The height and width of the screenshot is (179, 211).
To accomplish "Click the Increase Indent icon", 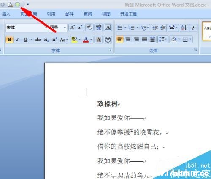I will click(163, 28).
